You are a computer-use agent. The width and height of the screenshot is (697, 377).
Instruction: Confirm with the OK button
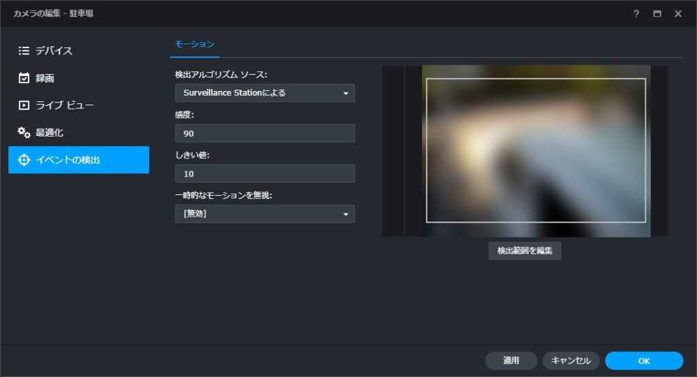tap(644, 361)
